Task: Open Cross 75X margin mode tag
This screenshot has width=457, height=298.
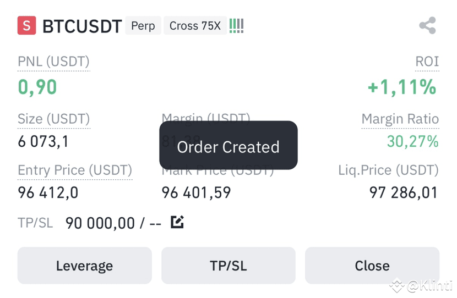Action: [195, 26]
